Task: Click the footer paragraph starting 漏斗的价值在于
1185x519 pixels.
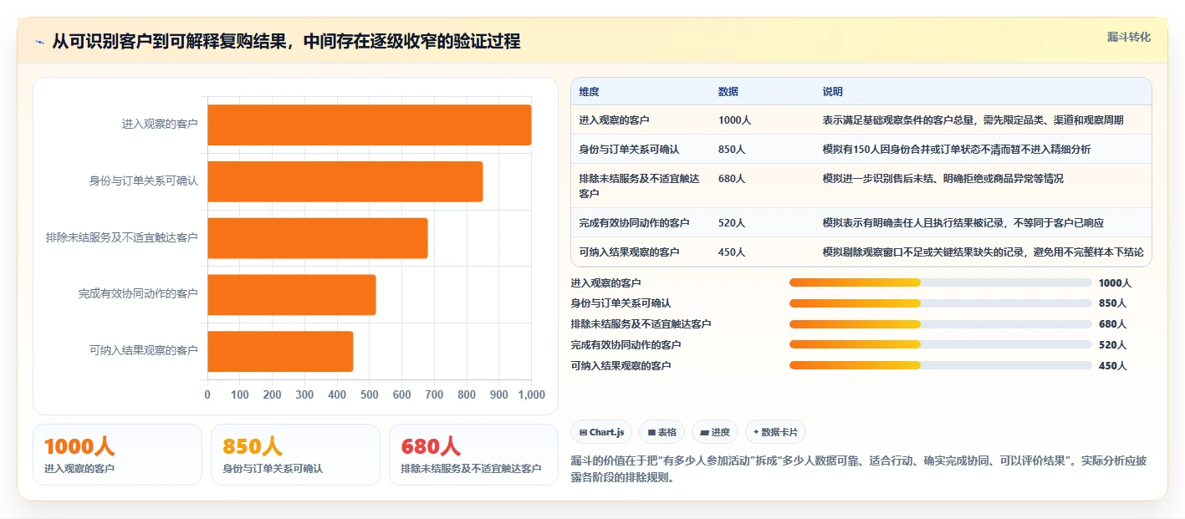Action: coord(859,469)
